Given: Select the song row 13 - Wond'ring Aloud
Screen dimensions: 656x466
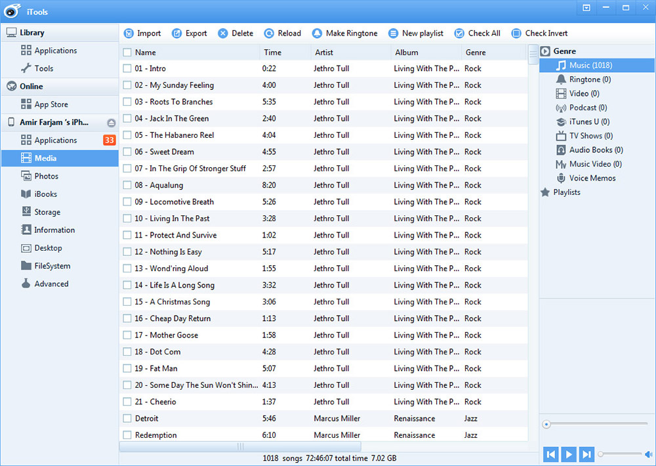Looking at the screenshot, I should (323, 268).
